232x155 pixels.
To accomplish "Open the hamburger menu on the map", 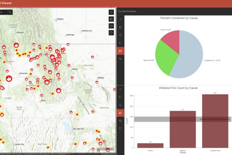I will pos(111,12).
